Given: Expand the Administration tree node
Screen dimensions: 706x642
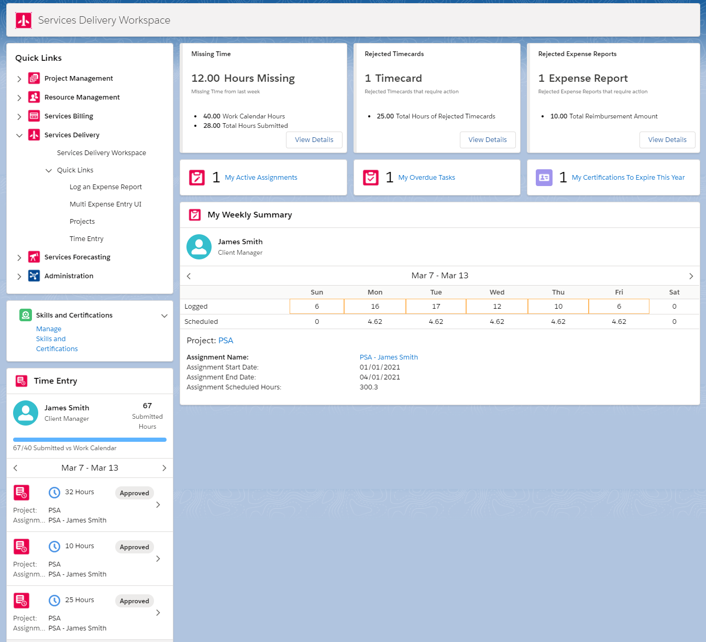Looking at the screenshot, I should 19,277.
